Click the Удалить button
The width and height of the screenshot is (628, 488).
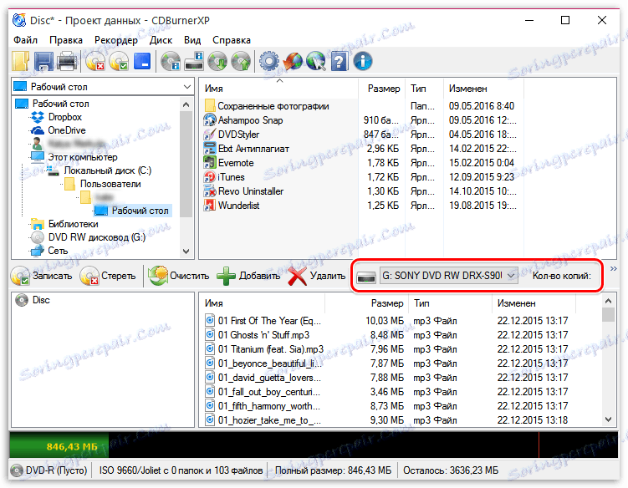click(317, 276)
